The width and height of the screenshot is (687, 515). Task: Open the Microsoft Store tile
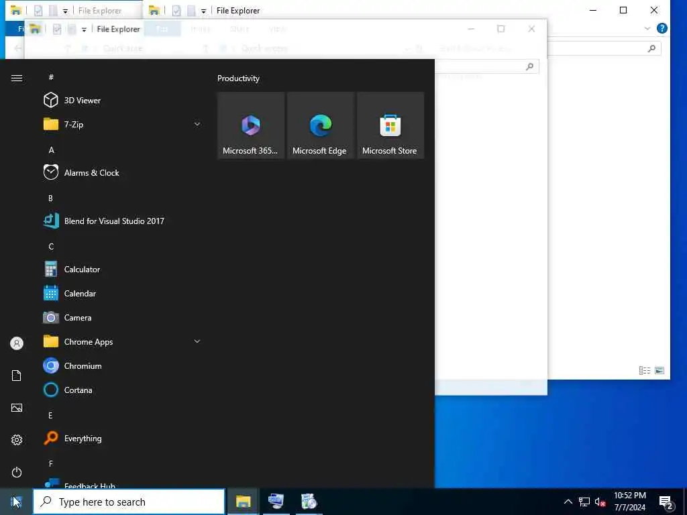[390, 125]
